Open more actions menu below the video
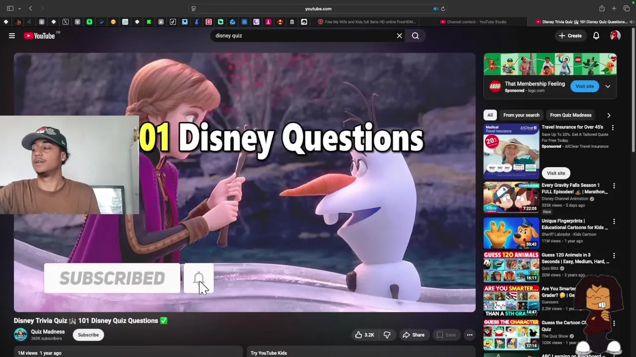Viewport: 636px width, 357px height. (x=470, y=335)
